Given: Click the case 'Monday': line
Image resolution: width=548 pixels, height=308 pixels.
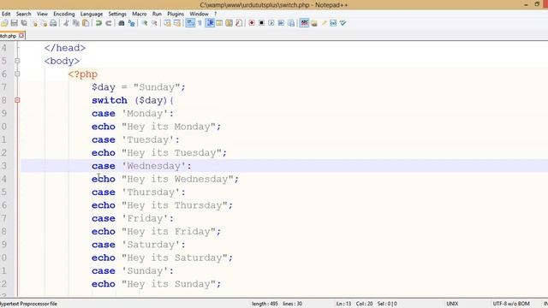Looking at the screenshot, I should pos(133,114).
